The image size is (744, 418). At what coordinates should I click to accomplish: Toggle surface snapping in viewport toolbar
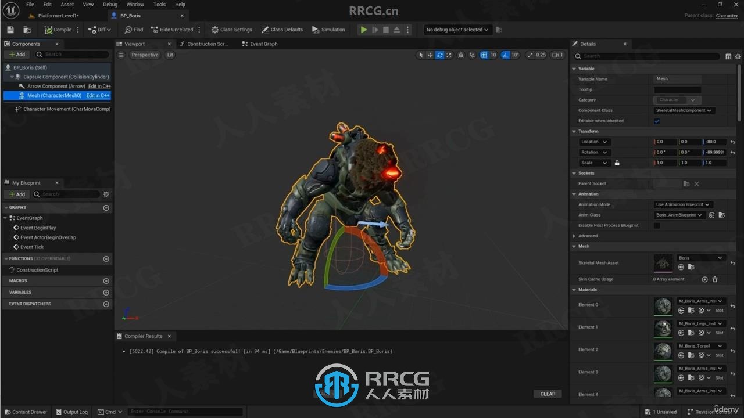tap(472, 55)
